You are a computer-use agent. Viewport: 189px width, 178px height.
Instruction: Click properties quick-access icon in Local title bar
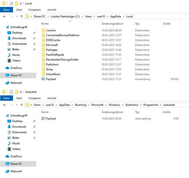[x=11, y=3]
